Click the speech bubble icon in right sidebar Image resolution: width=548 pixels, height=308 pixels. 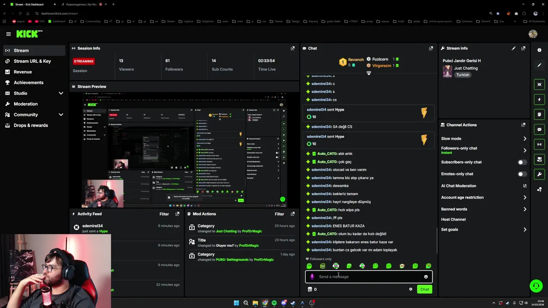539,130
